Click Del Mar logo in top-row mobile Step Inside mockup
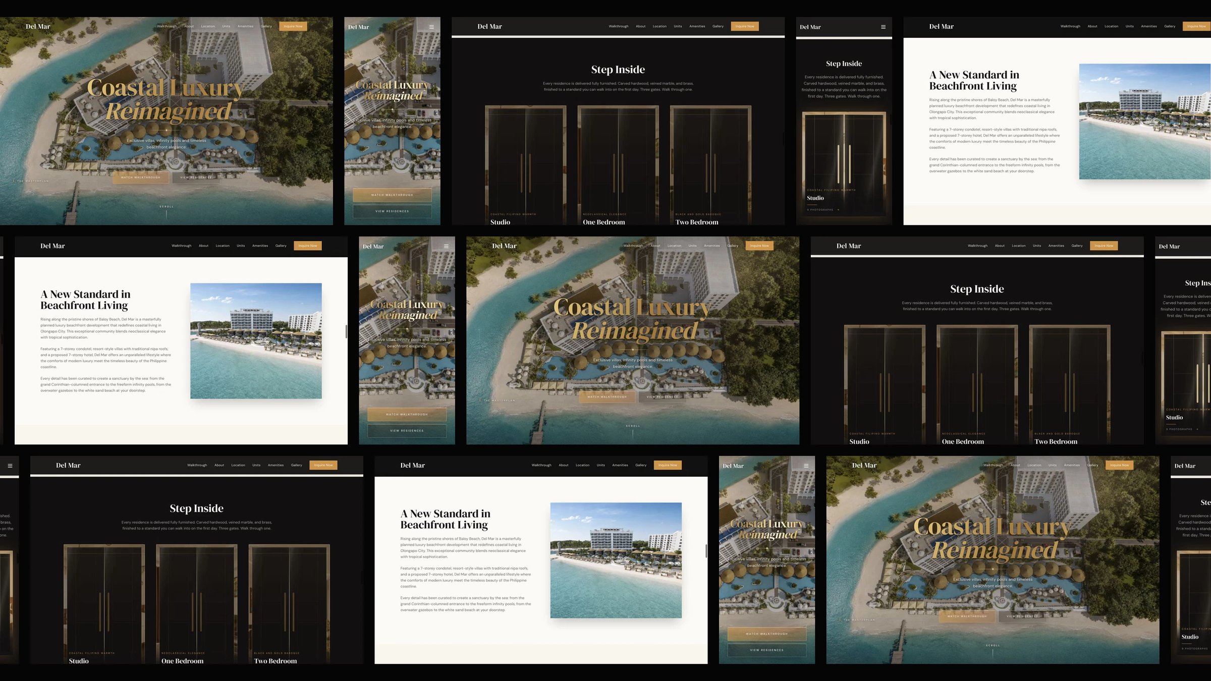The width and height of the screenshot is (1211, 681). click(810, 27)
